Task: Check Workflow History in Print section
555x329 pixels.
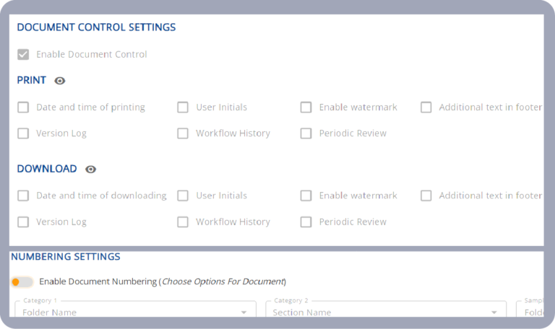Action: (183, 133)
